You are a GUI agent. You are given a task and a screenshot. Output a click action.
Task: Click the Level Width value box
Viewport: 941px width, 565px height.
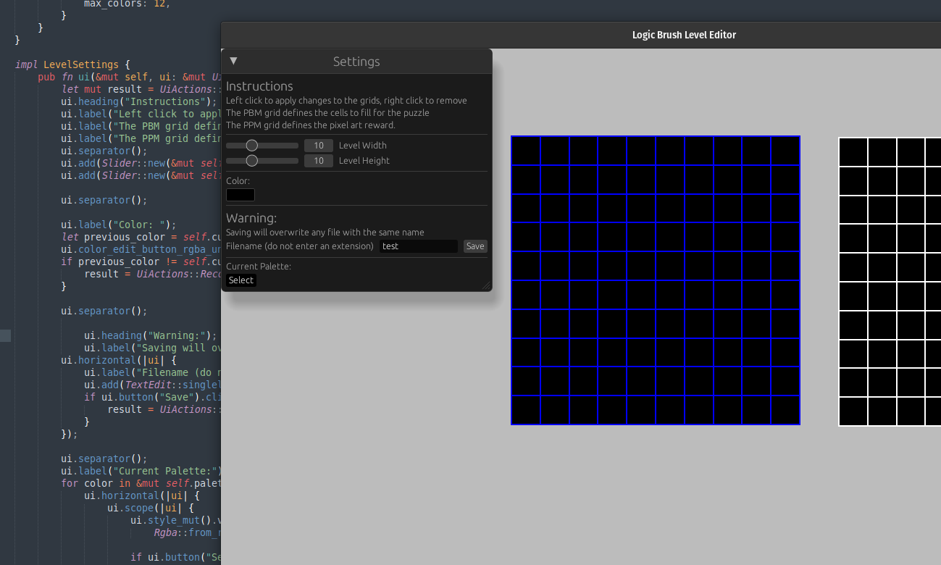tap(319, 146)
